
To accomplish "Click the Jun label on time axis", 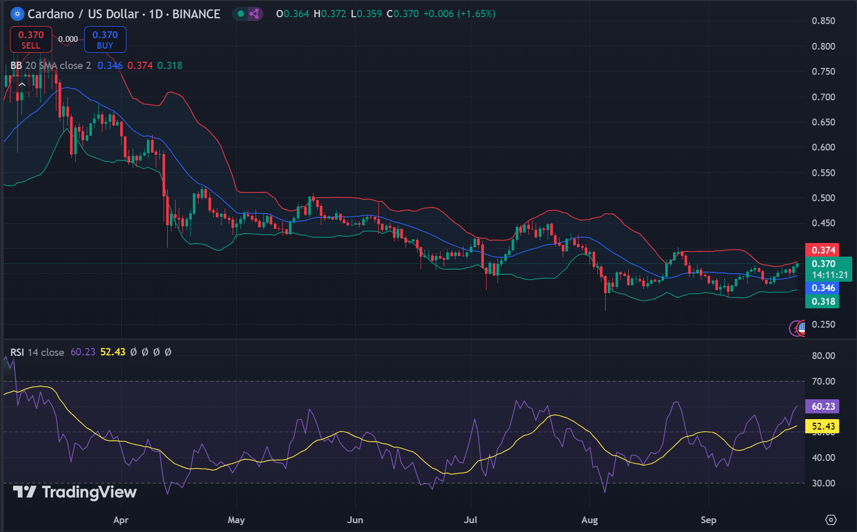I will pos(355,520).
